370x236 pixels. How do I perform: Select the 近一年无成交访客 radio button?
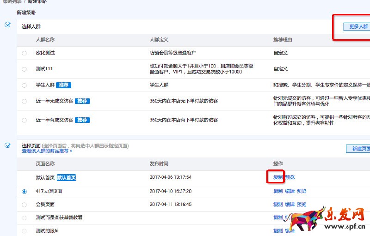[x=24, y=101]
